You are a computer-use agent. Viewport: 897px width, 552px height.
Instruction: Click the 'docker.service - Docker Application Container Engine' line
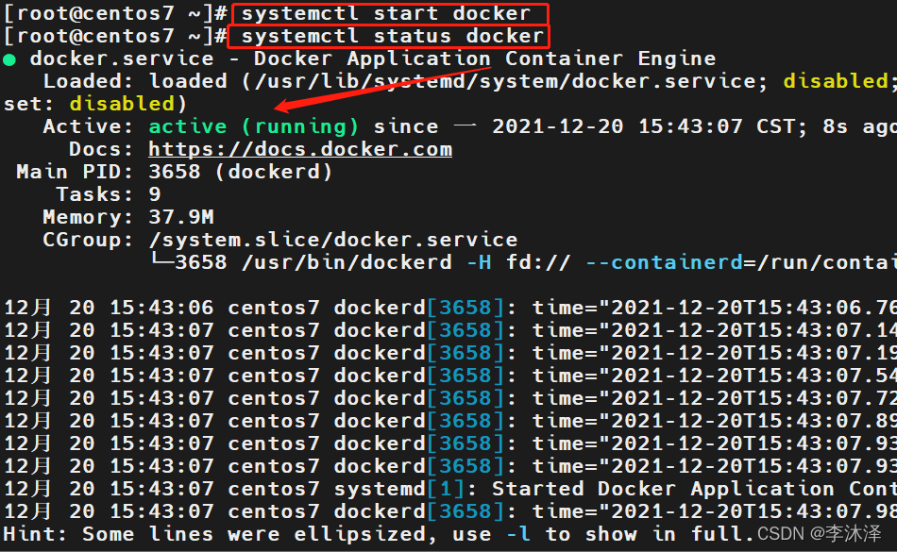click(x=372, y=59)
